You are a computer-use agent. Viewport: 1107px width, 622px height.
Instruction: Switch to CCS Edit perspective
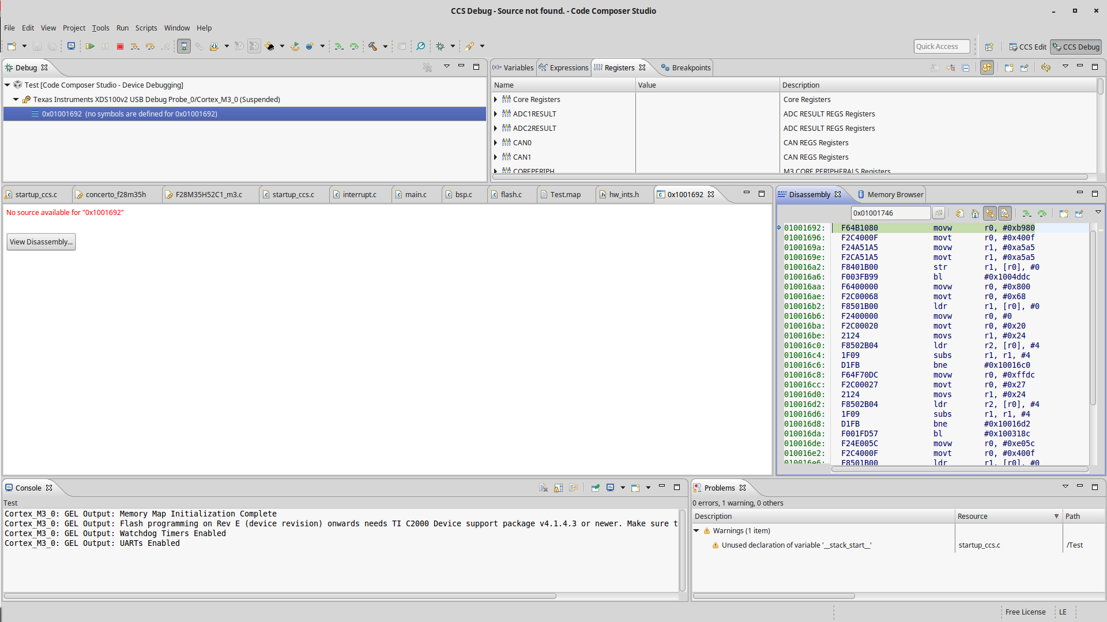1027,47
